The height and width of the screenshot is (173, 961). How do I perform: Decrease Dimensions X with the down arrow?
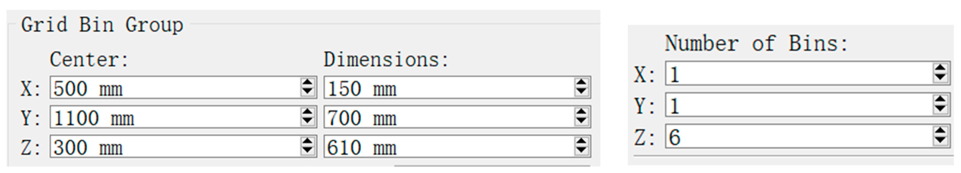click(x=581, y=92)
